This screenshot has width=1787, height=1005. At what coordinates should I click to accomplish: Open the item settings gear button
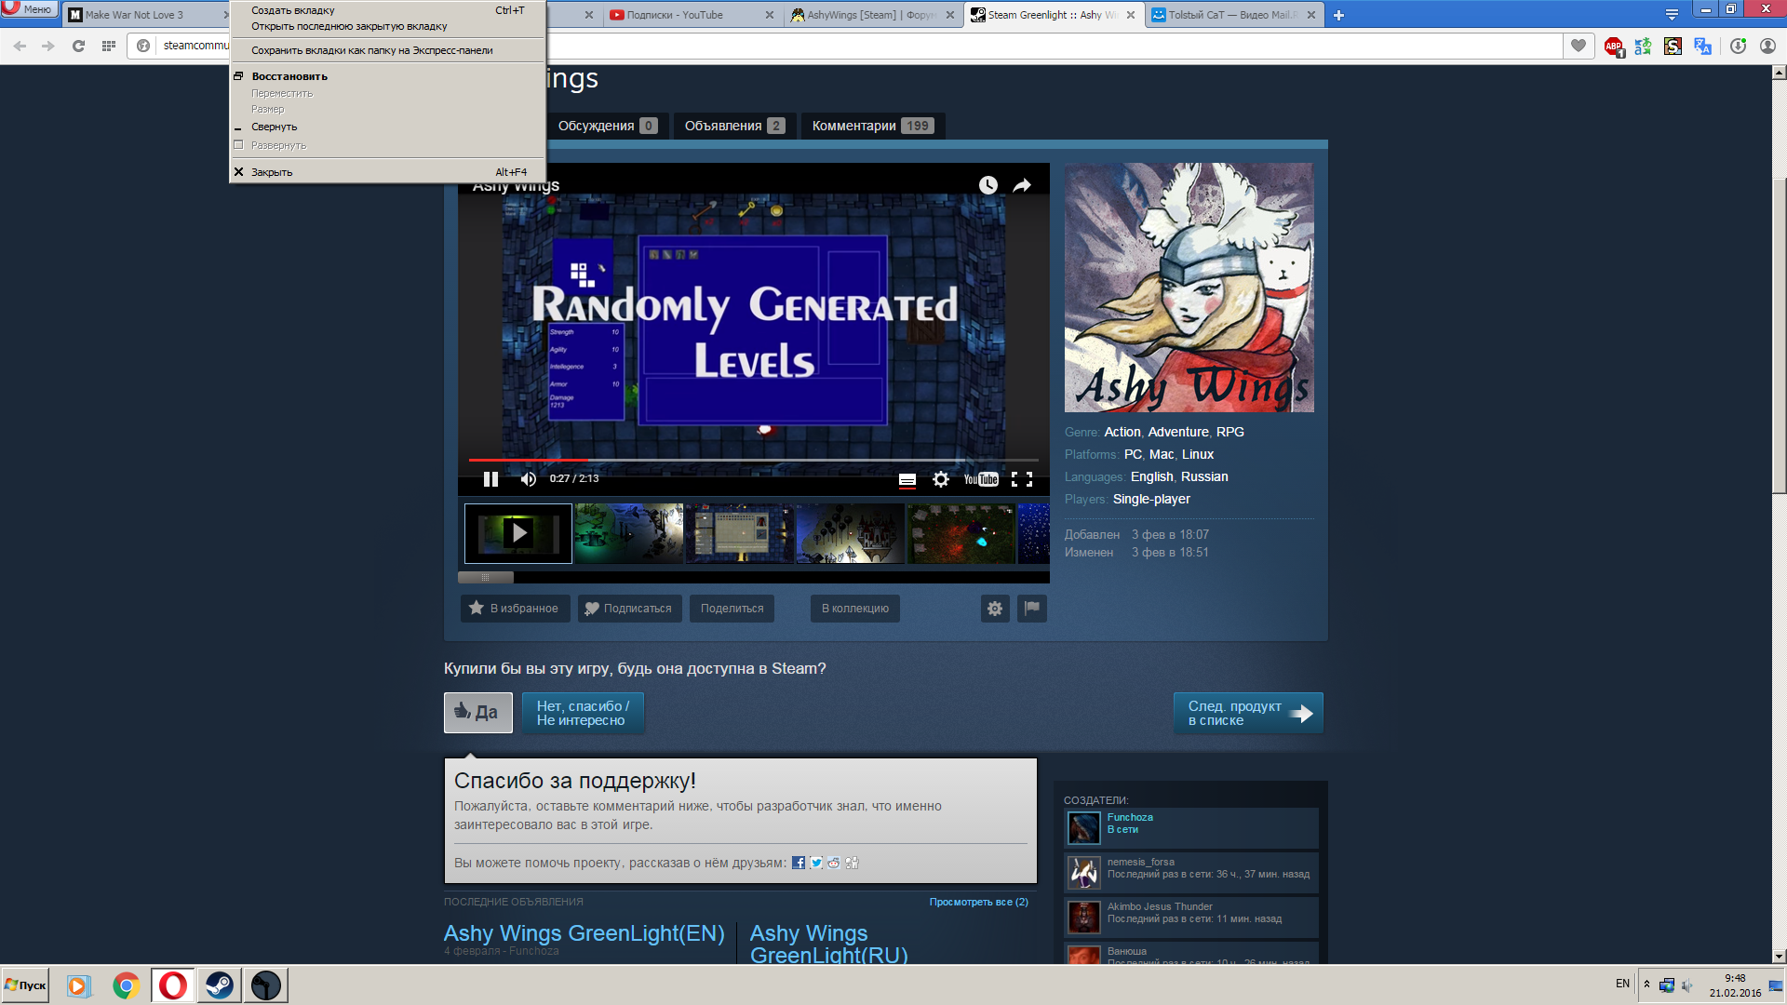995,609
